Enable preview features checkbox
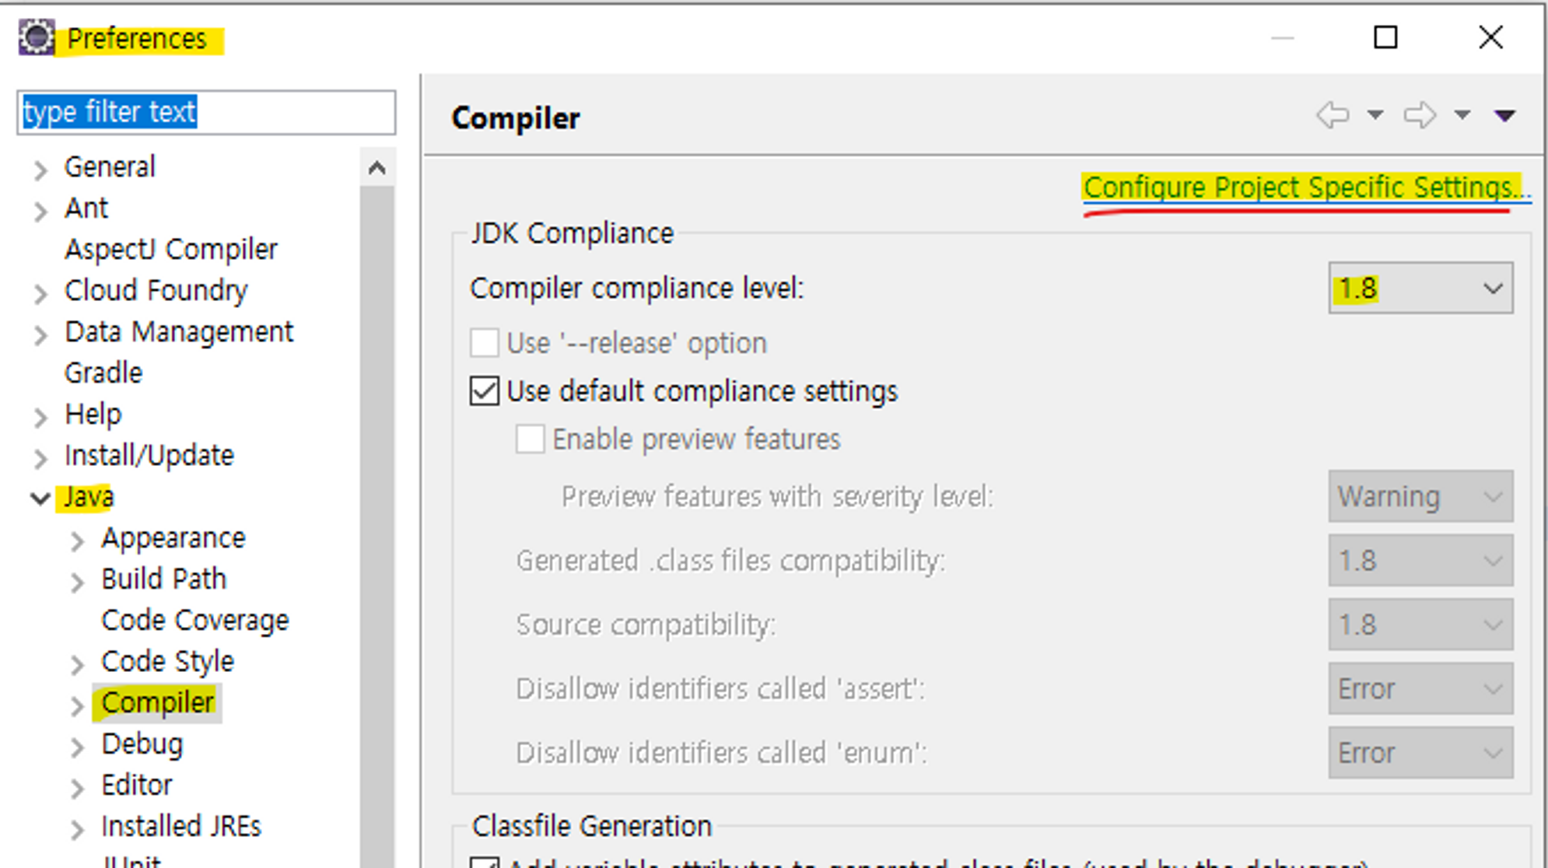This screenshot has width=1548, height=868. (531, 439)
